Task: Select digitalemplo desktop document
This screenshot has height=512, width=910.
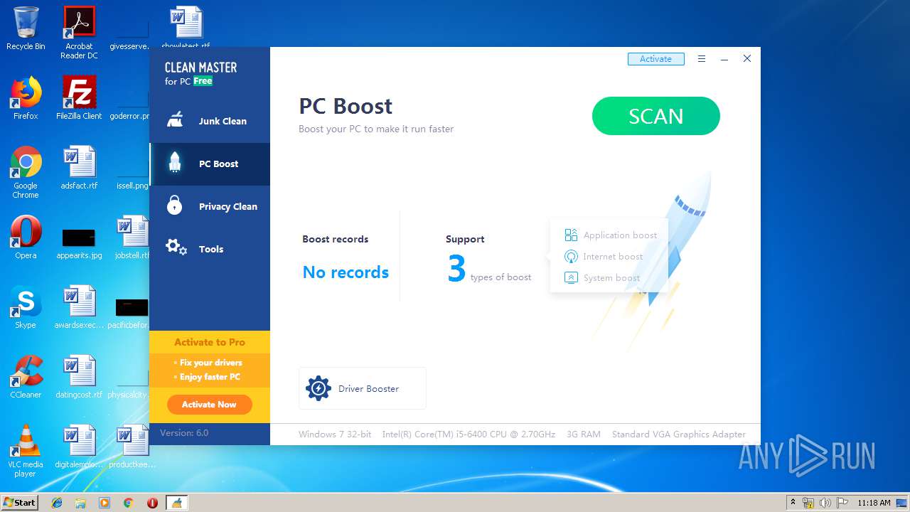Action: click(x=79, y=447)
